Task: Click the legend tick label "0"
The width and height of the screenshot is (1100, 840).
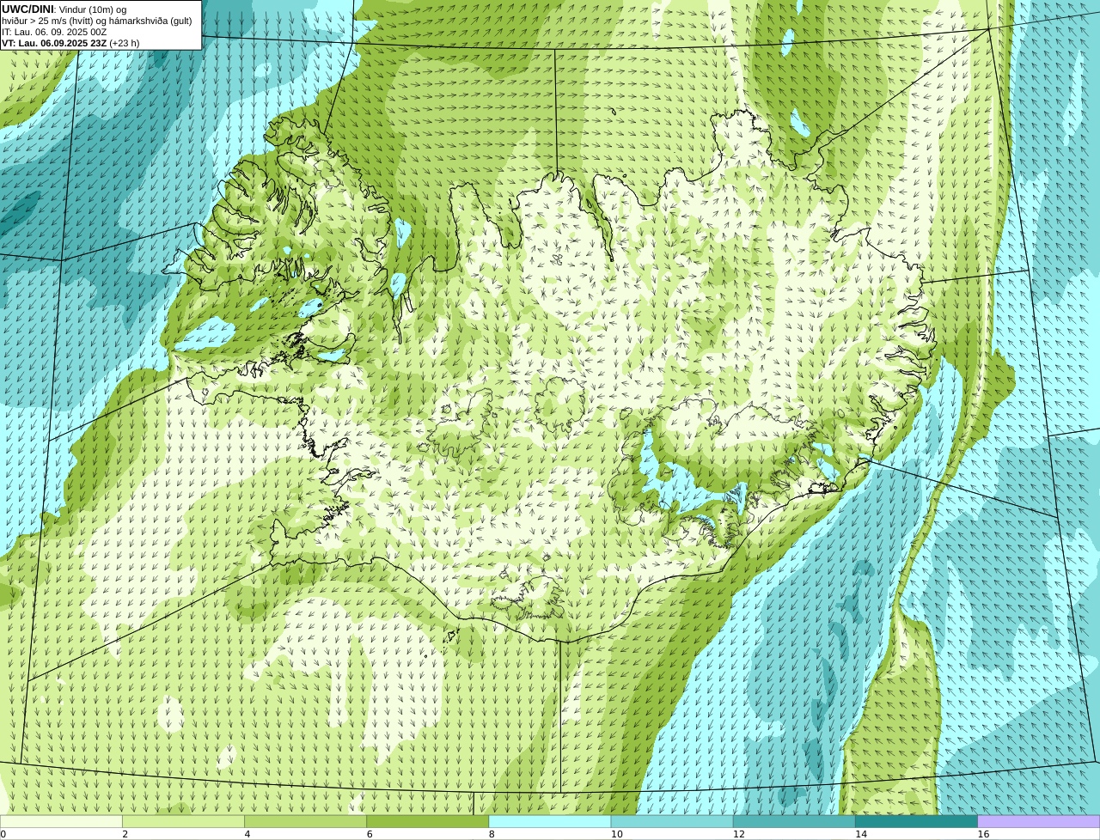Action: point(3,834)
